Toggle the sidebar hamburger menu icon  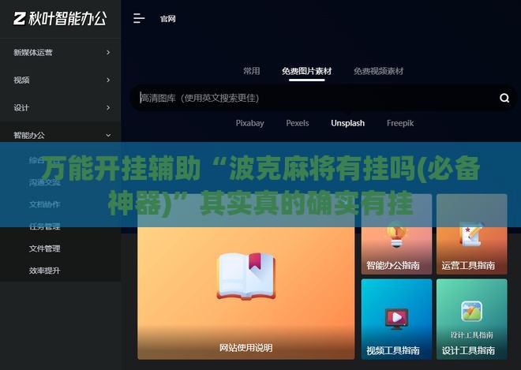click(139, 19)
